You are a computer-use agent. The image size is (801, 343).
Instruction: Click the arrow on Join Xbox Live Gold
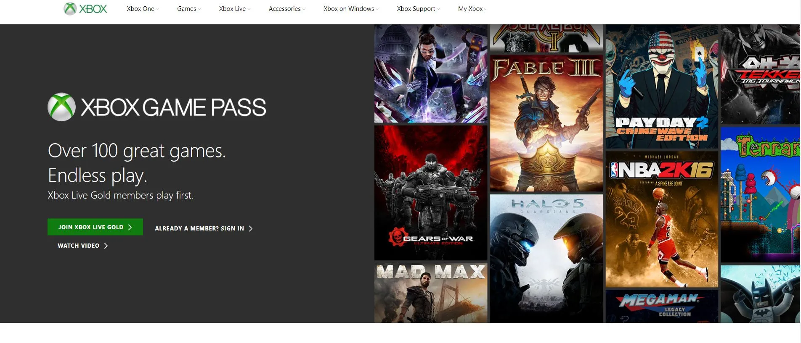[x=130, y=227]
